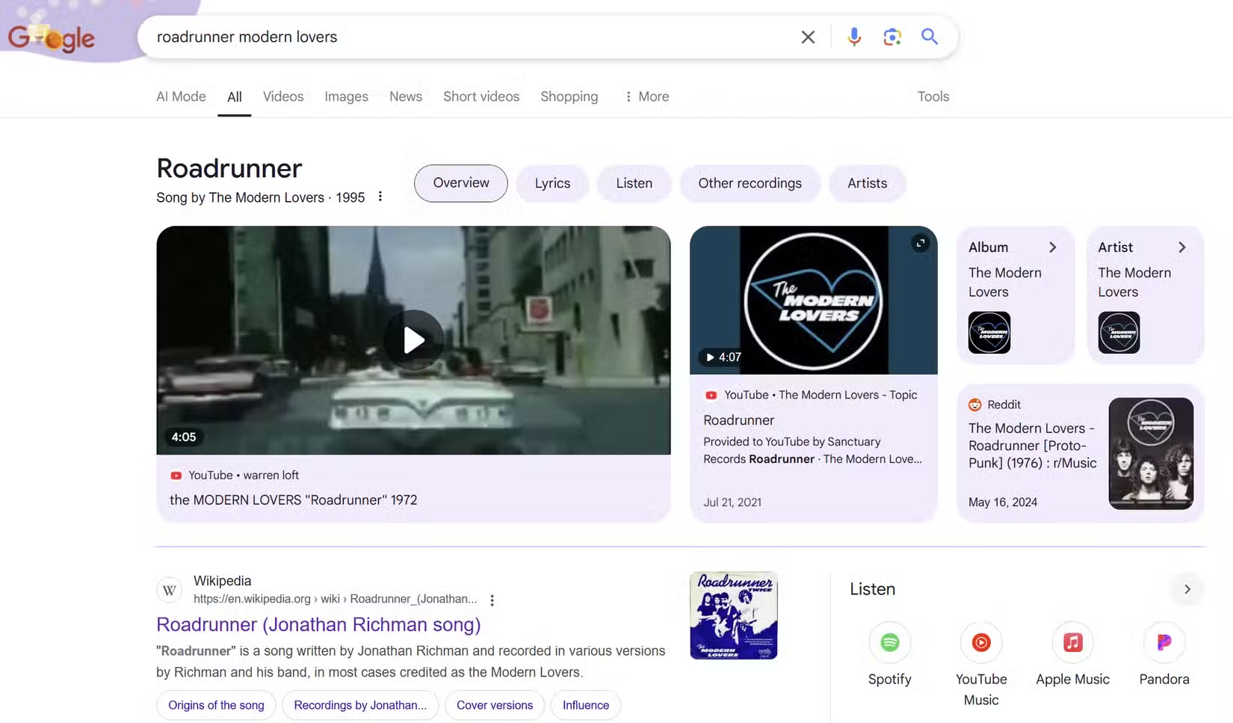Expand the Listen section arrow

(1187, 589)
